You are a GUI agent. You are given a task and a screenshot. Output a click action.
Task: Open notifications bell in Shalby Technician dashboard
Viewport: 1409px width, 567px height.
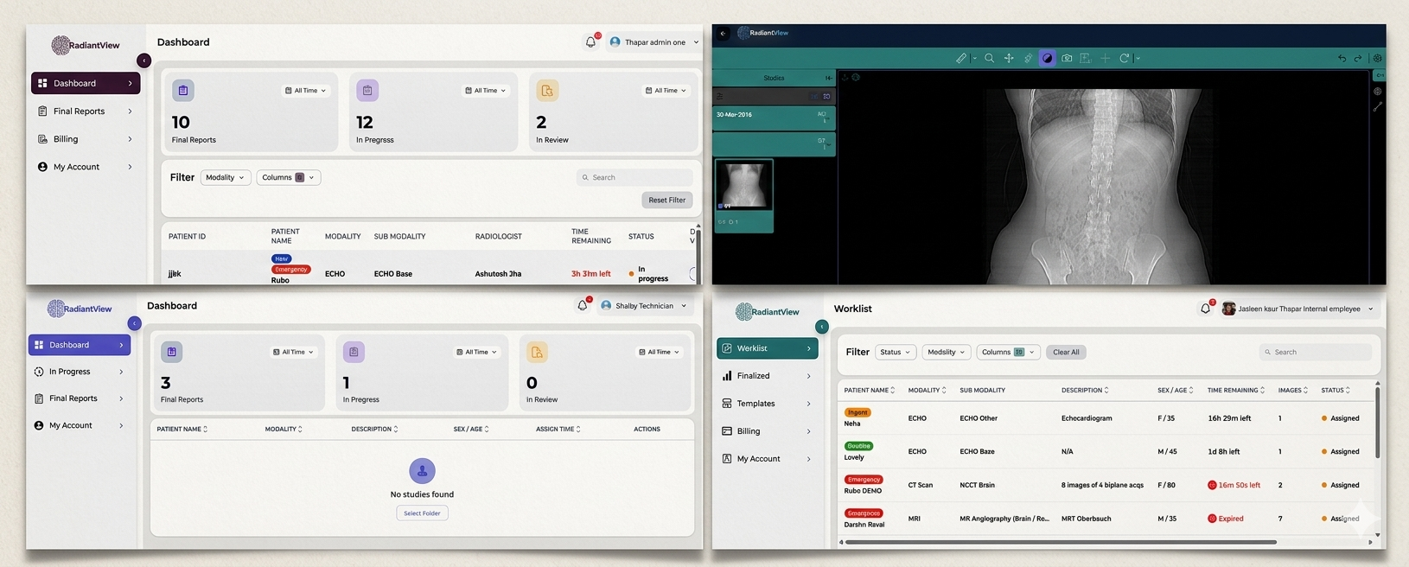[x=582, y=305]
